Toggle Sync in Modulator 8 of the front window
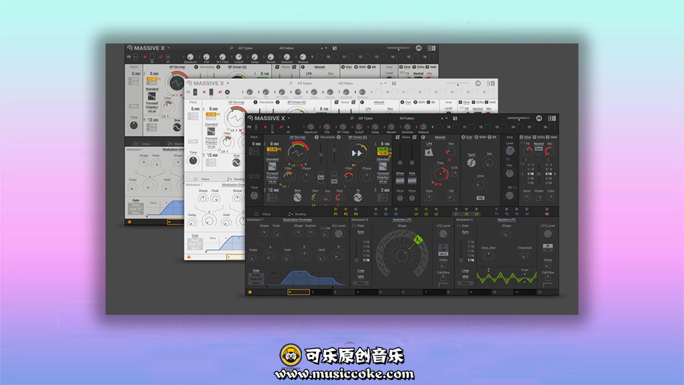Image resolution: width=684 pixels, height=385 pixels. [x=361, y=232]
